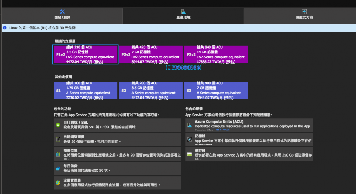The width and height of the screenshot is (356, 194).
Task: Click the info icon in Linux B1 banner
Action: point(5,28)
